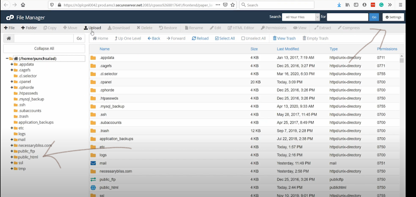This screenshot has width=416, height=197.
Task: Select application_backups in the folder tree
Action: [36, 122]
